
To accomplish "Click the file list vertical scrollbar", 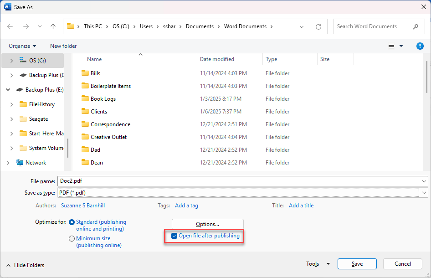I will pos(426,77).
